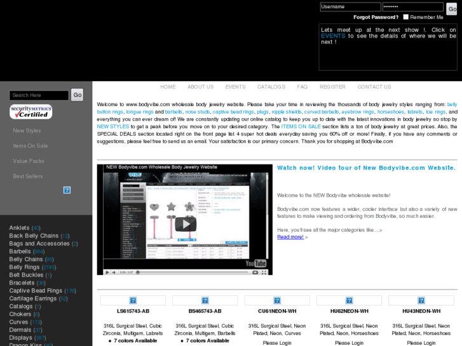462x346 pixels.
Task: Click the password input field
Action: (x=413, y=7)
